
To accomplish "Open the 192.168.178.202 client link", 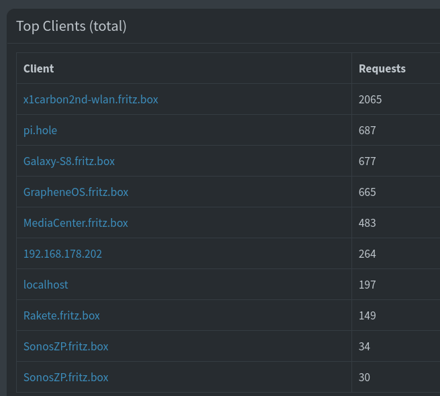I will coord(62,254).
